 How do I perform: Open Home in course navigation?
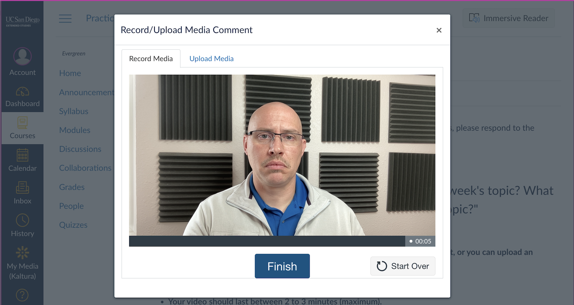[70, 73]
